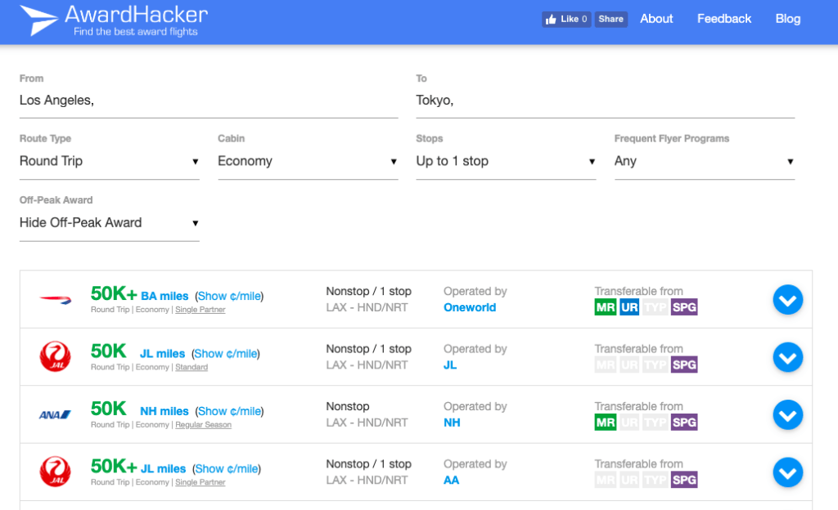This screenshot has width=838, height=510.
Task: Click the 50K price in NH row
Action: pyautogui.click(x=109, y=409)
